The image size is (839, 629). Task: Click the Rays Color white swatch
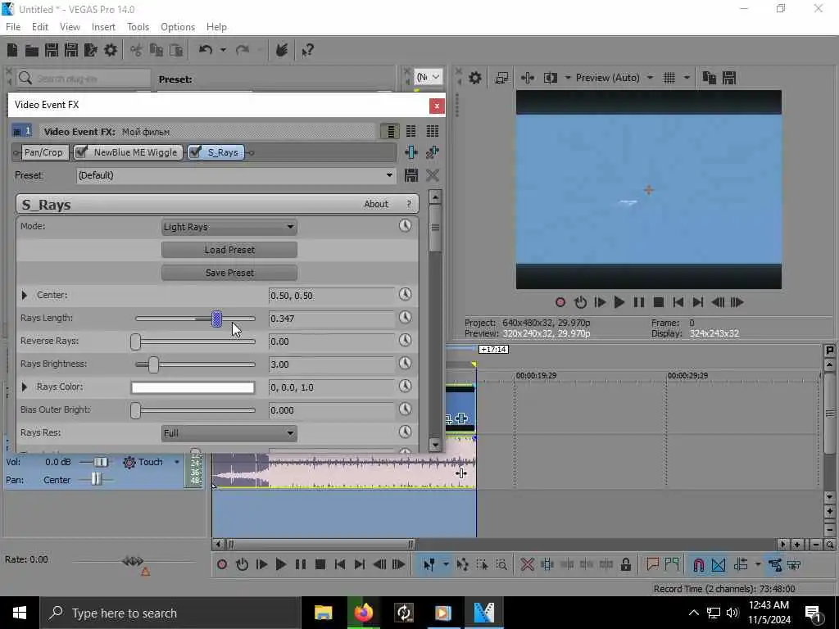[x=193, y=387]
